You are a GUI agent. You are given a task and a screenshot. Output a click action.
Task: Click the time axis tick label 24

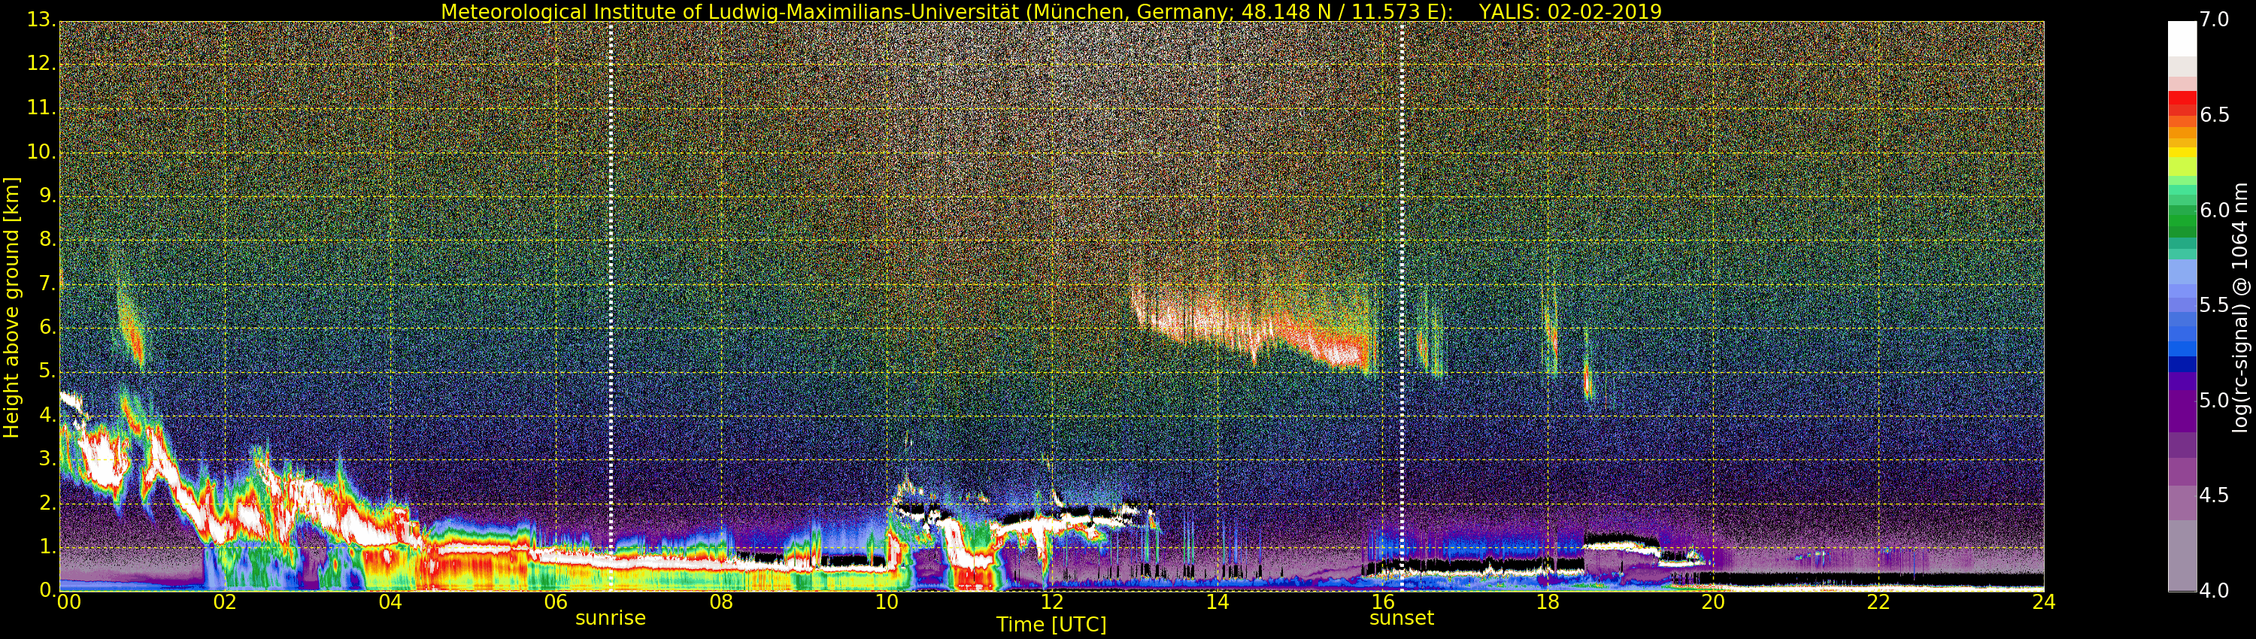coord(2044,602)
